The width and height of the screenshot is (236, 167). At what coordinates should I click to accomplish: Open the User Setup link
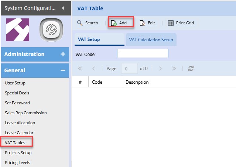[15, 83]
